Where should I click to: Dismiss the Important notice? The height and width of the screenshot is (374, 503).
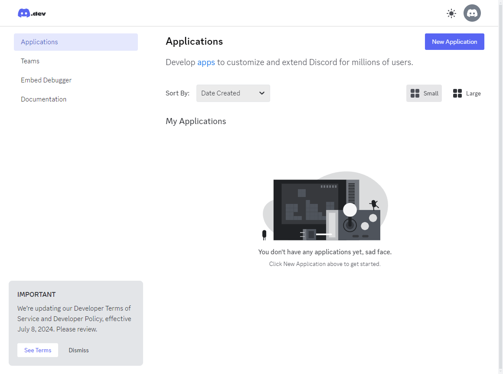(x=78, y=350)
